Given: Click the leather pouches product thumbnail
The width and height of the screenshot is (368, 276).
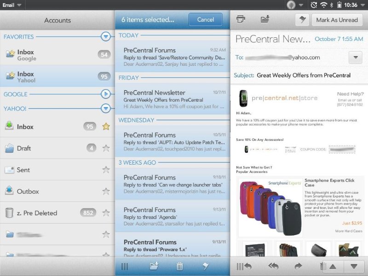Looking at the screenshot, I should [x=289, y=249].
